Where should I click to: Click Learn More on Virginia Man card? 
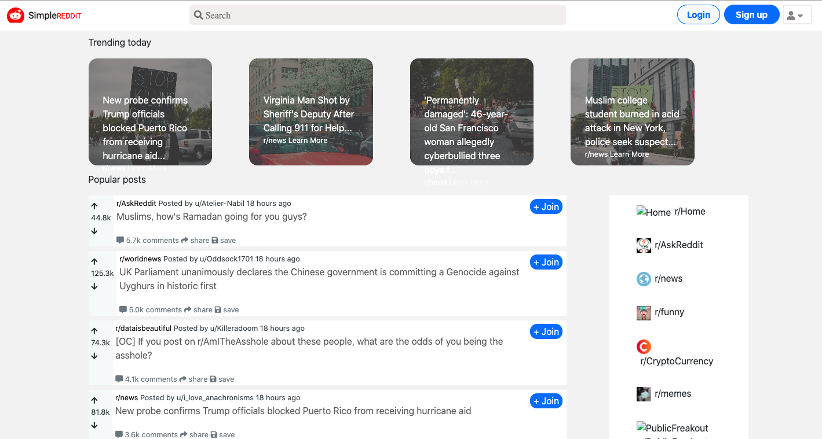pyautogui.click(x=308, y=141)
